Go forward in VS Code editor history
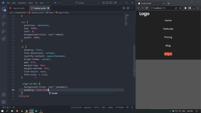 (x=59, y=3)
